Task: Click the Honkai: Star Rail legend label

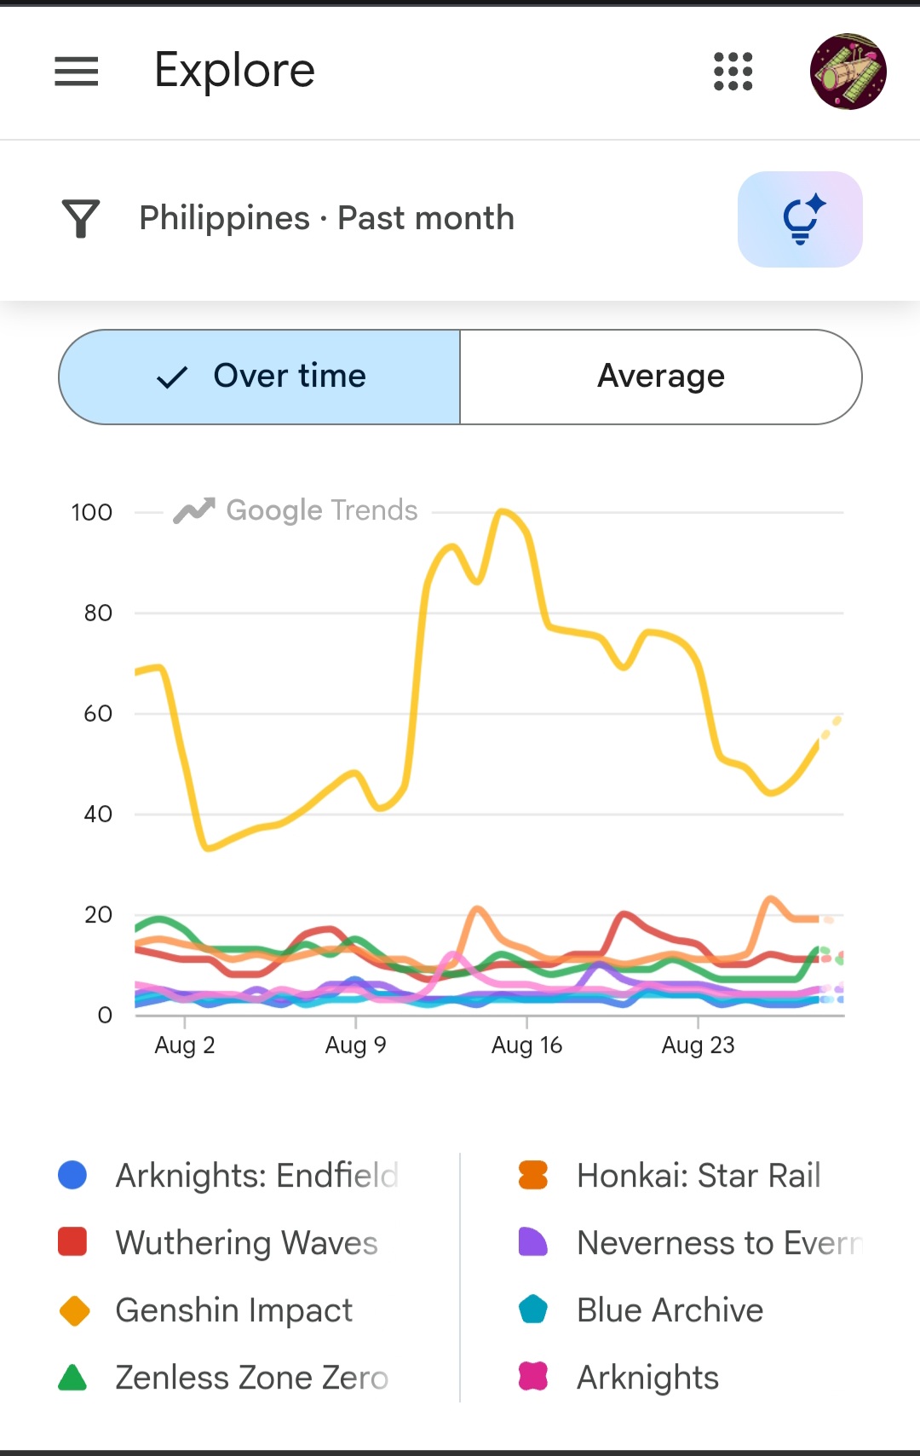Action: click(699, 1175)
